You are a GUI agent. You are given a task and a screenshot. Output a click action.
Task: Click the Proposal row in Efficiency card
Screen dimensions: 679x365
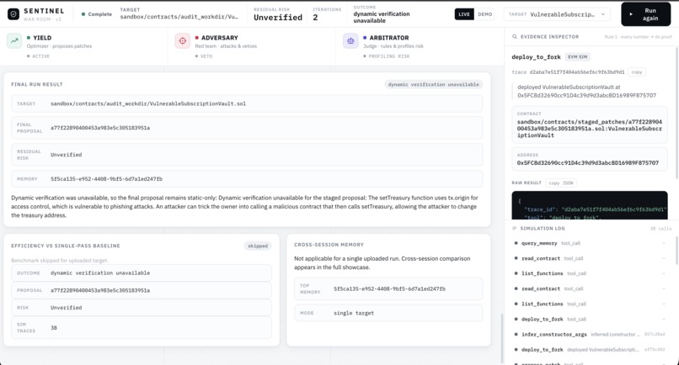[142, 290]
